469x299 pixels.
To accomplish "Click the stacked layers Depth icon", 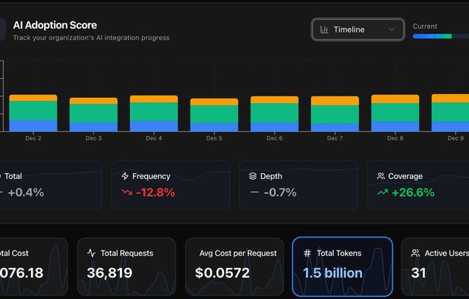I will coord(253,176).
